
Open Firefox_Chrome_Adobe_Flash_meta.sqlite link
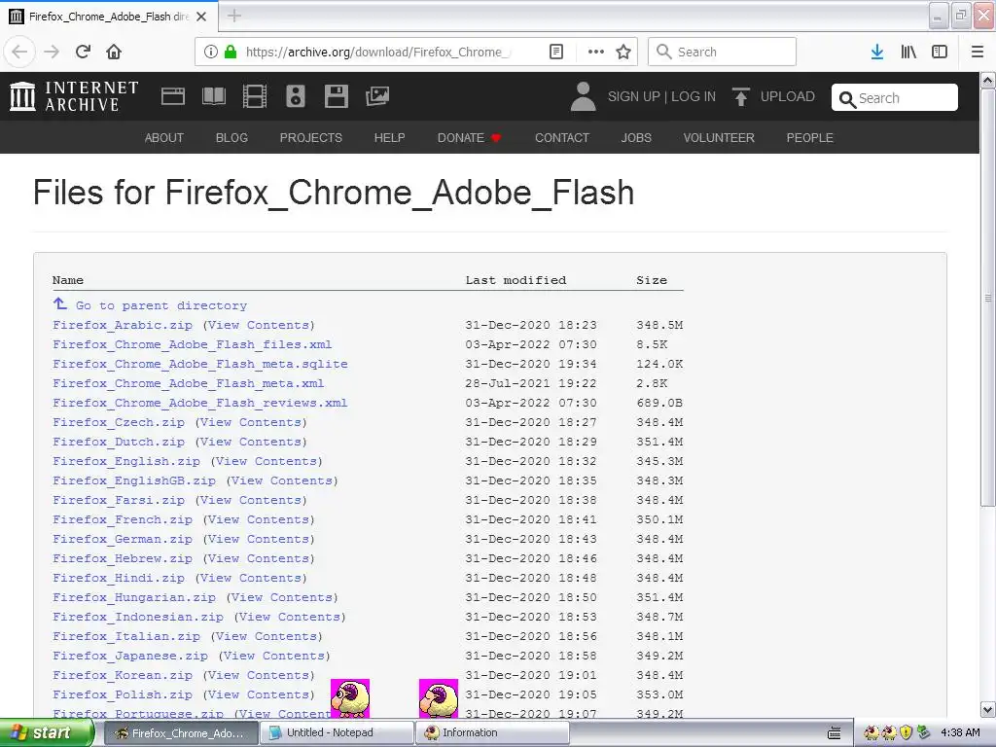[200, 364]
